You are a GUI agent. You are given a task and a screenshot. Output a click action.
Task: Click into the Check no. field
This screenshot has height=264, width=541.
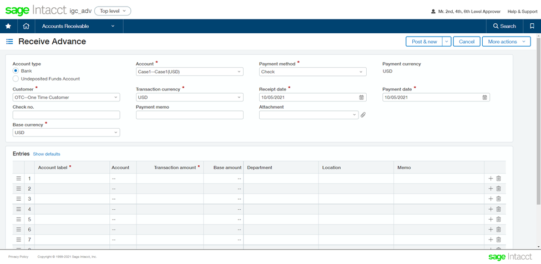(x=66, y=115)
